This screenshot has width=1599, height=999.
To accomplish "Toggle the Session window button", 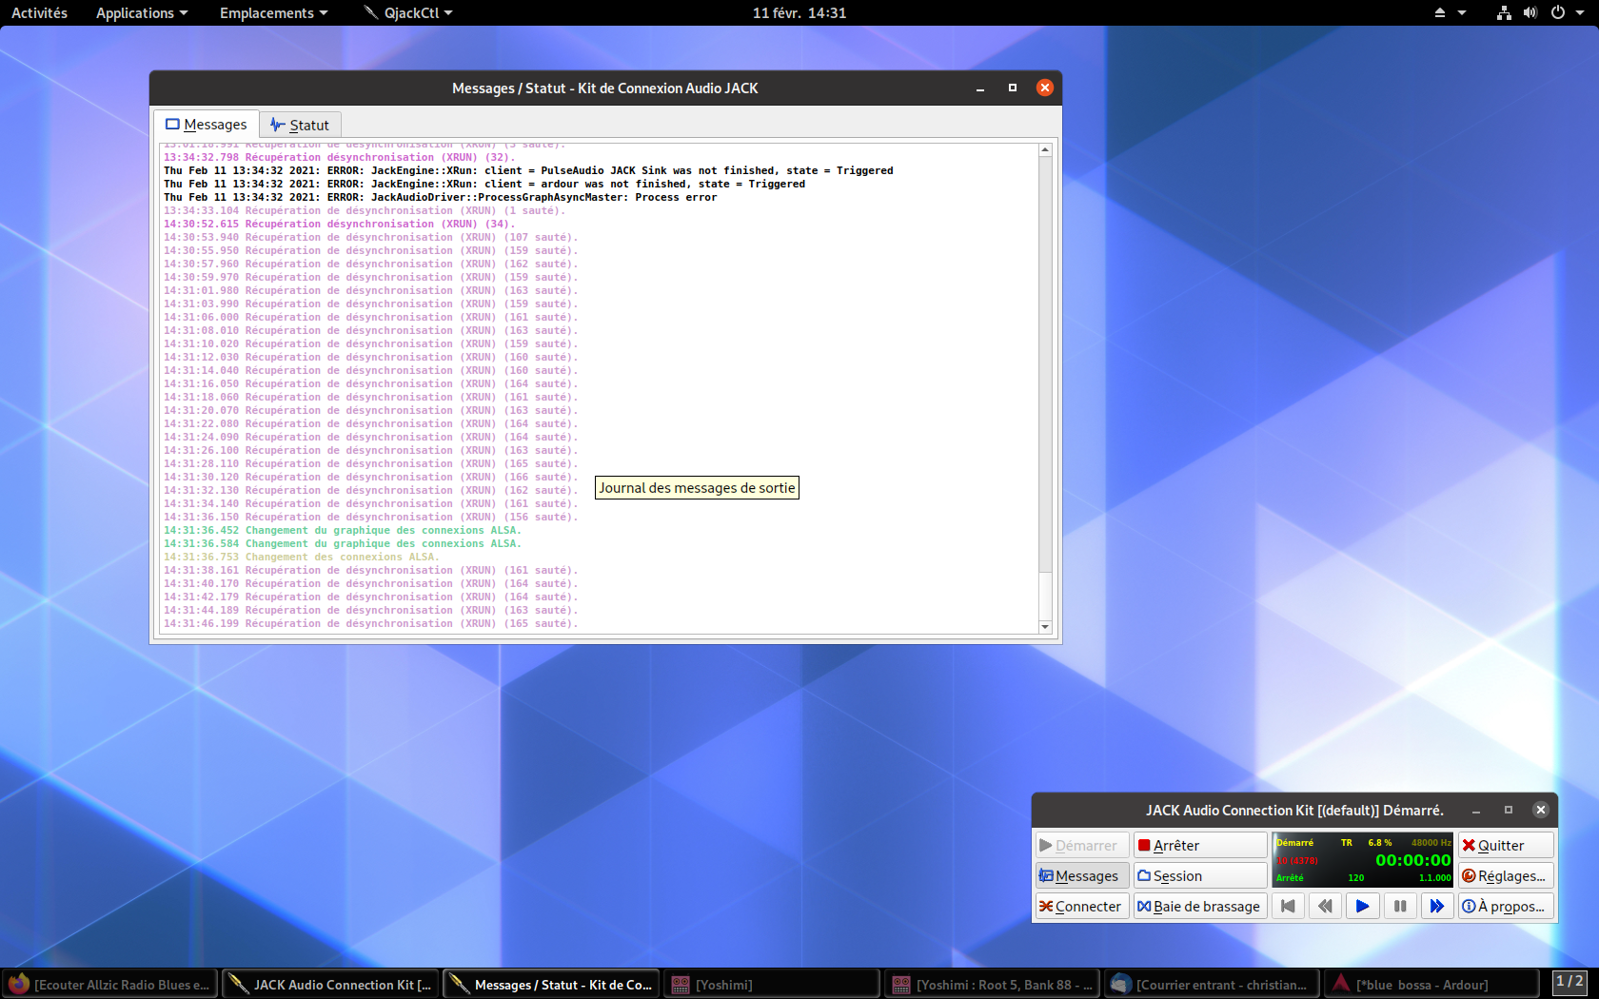I will coord(1199,876).
